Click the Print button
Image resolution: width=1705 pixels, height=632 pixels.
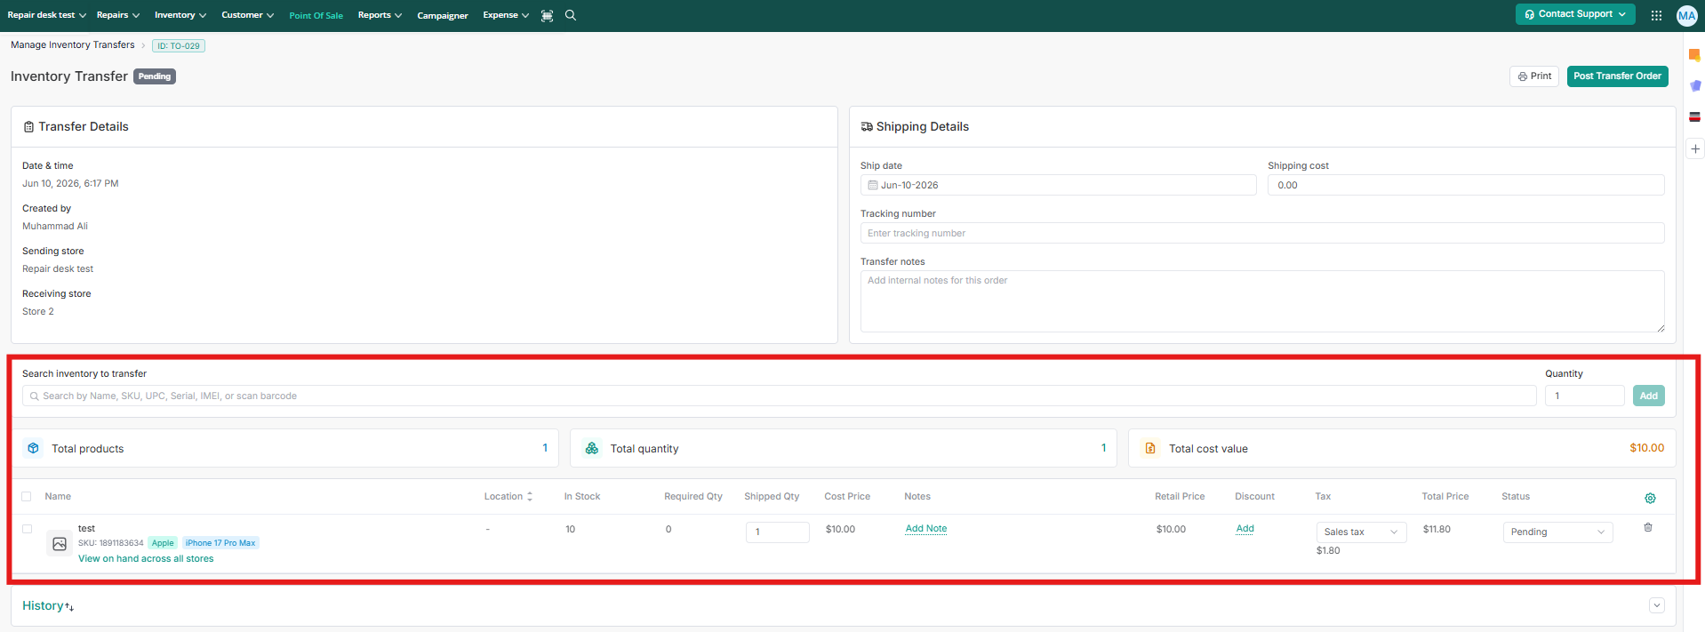1534,76
